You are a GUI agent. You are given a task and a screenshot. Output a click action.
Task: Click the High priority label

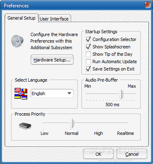click(x=99, y=133)
